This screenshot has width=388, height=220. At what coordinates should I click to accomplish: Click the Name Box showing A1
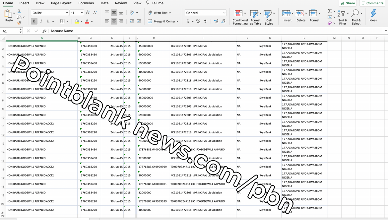click(10, 31)
